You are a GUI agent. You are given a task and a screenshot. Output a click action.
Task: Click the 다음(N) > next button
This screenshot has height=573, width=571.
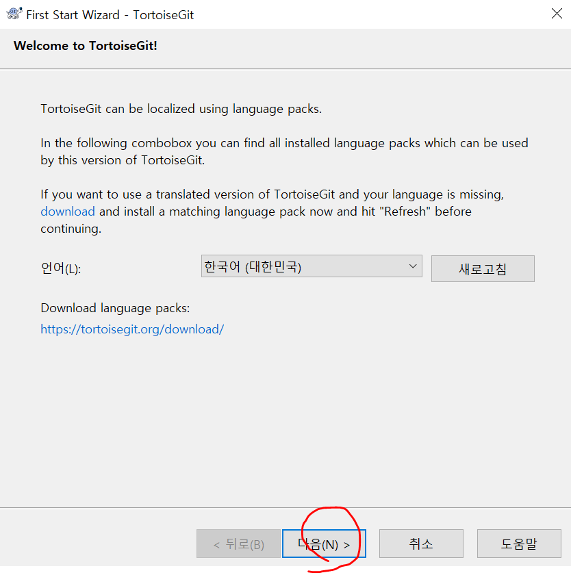pyautogui.click(x=324, y=544)
